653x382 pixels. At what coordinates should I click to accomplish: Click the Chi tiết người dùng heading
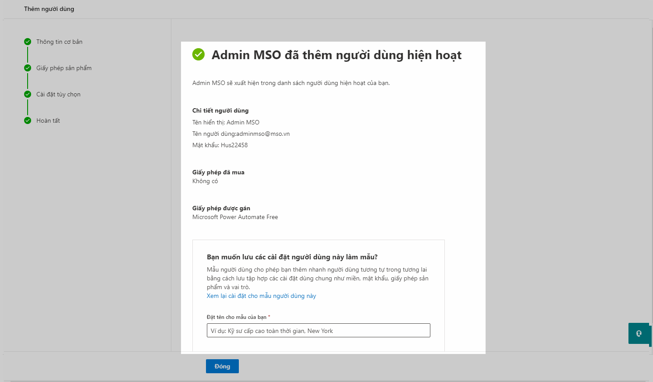click(x=220, y=111)
